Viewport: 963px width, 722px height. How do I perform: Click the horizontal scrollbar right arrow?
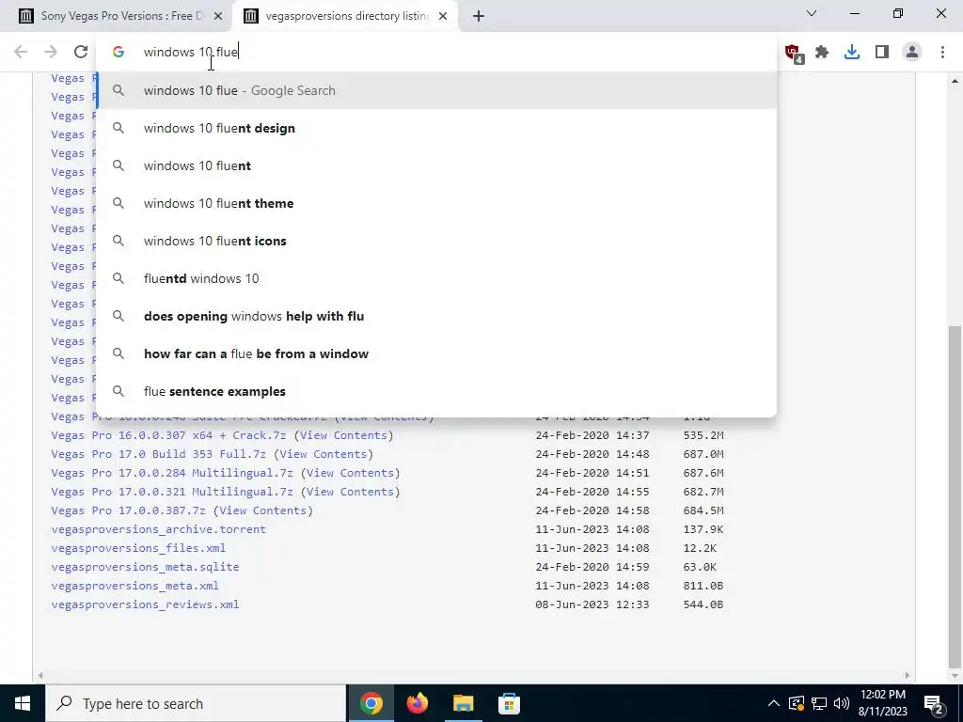tap(908, 675)
